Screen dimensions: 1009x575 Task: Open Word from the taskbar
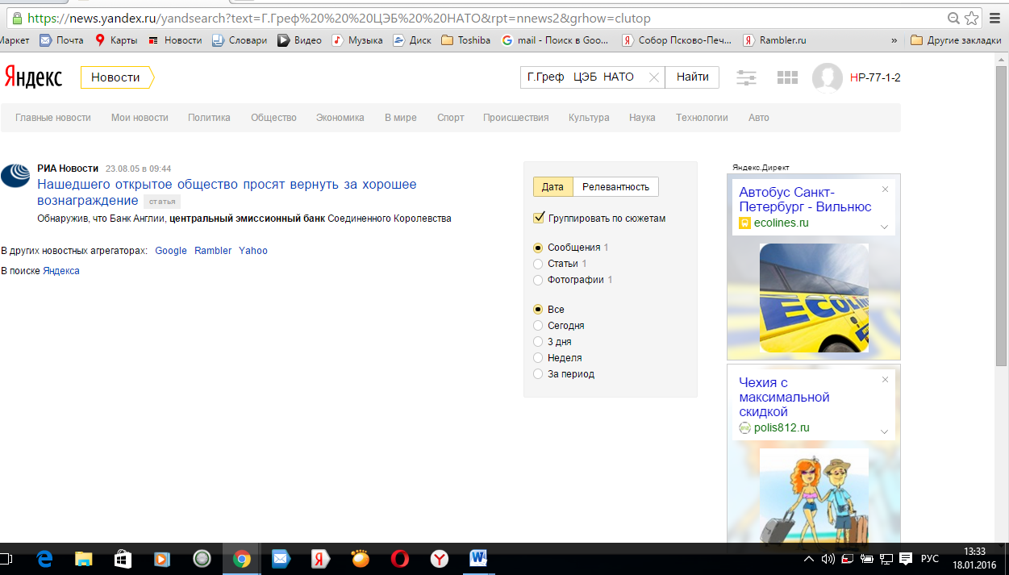coord(478,558)
